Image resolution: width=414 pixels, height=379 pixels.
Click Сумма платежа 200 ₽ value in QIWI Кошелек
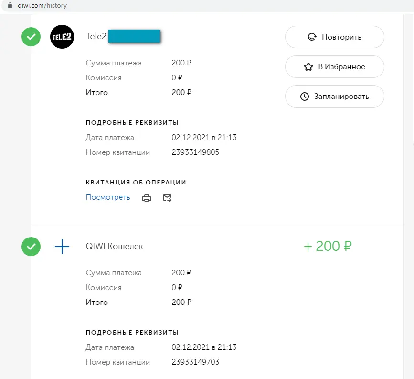[181, 273]
